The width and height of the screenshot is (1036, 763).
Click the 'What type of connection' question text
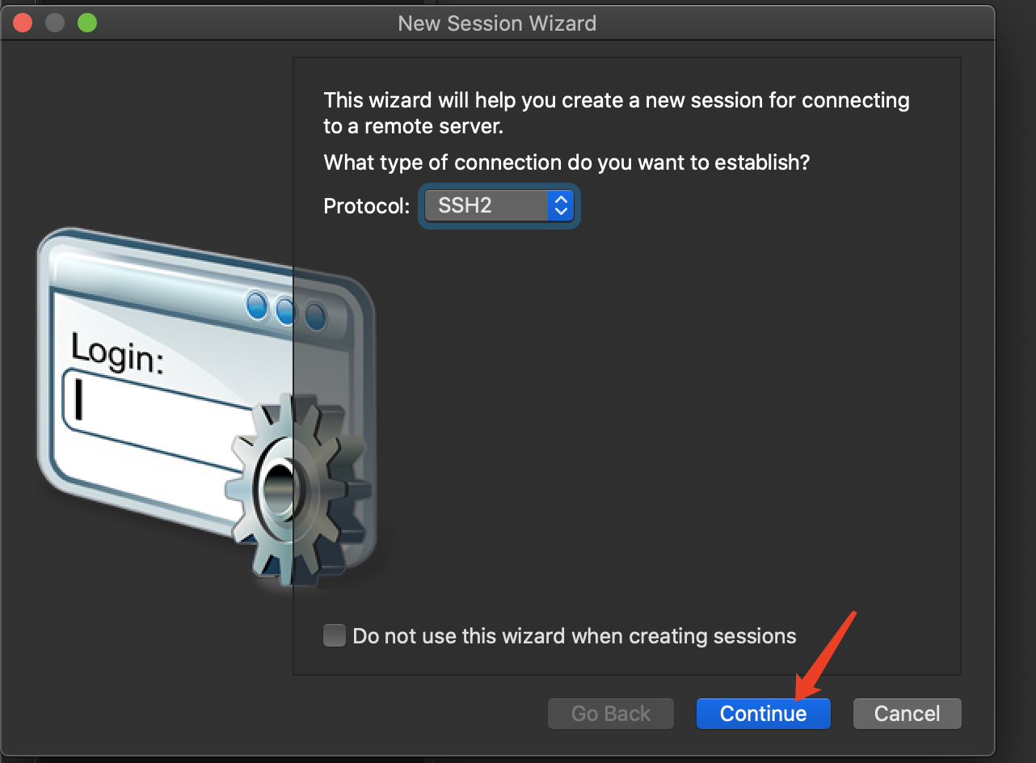tap(566, 162)
